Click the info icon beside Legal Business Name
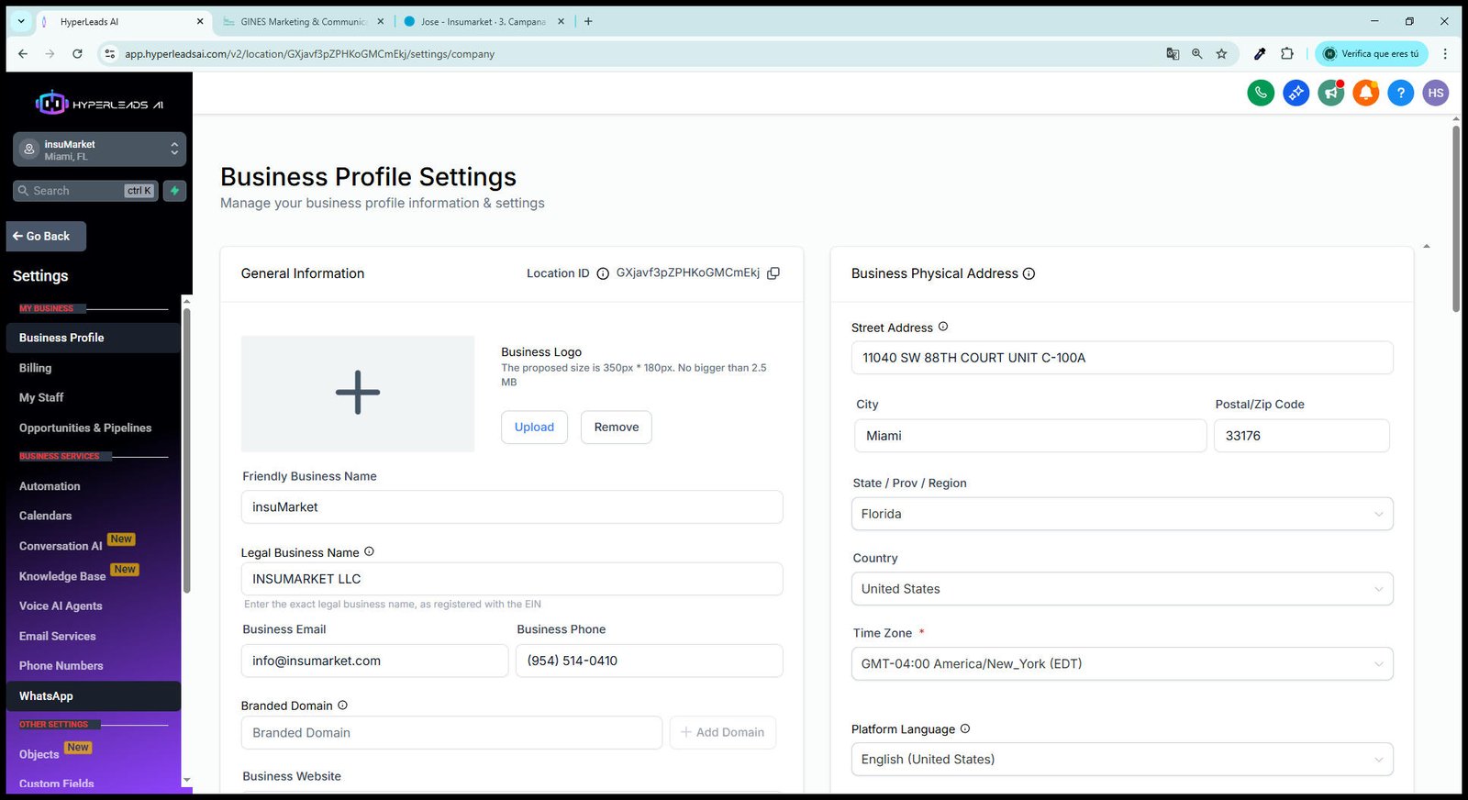The image size is (1468, 800). [369, 551]
